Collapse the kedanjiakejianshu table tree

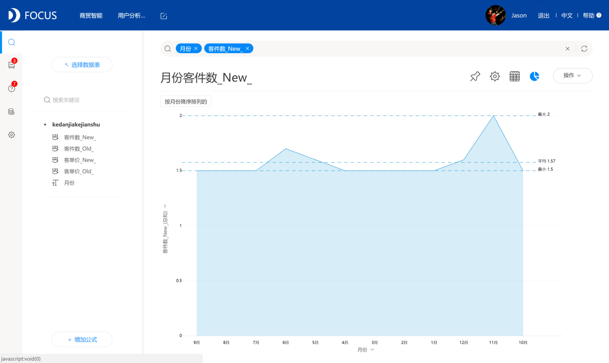pyautogui.click(x=45, y=125)
